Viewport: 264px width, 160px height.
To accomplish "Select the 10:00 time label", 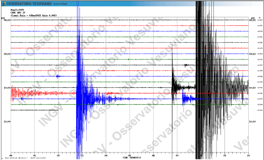I will [x=7, y=88].
